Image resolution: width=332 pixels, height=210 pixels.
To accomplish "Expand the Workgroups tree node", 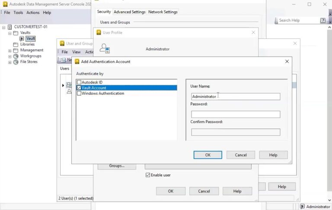I will point(10,57).
